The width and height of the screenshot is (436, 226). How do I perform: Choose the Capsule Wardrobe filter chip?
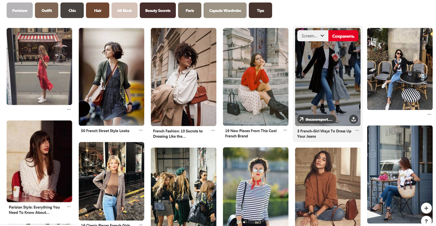point(225,11)
